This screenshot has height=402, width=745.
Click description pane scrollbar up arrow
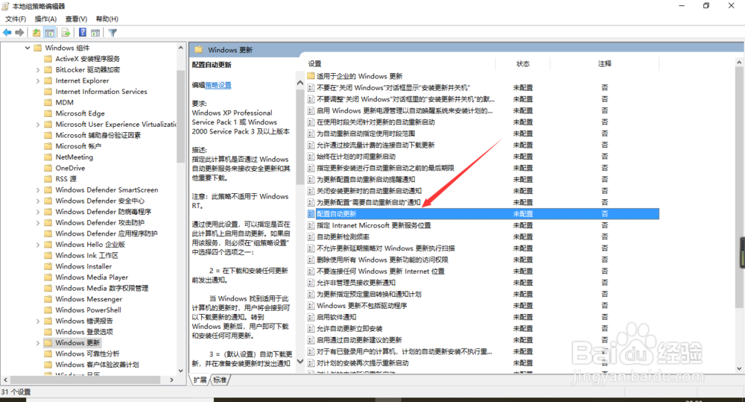pyautogui.click(x=299, y=83)
